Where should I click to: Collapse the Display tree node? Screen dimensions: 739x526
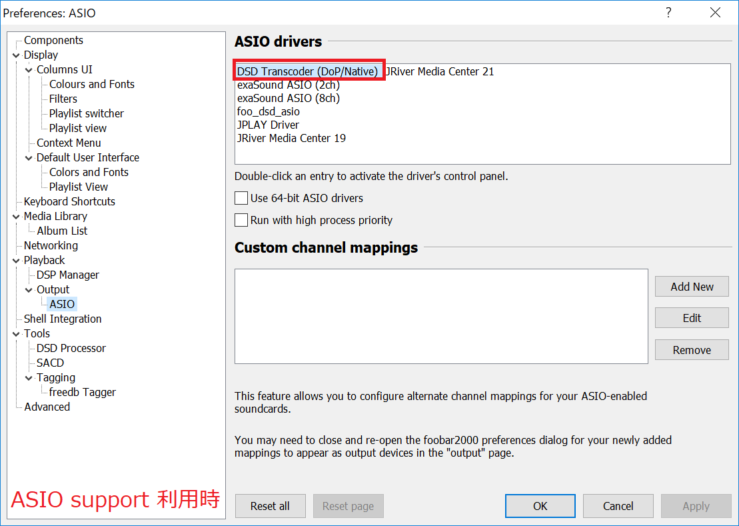(16, 55)
